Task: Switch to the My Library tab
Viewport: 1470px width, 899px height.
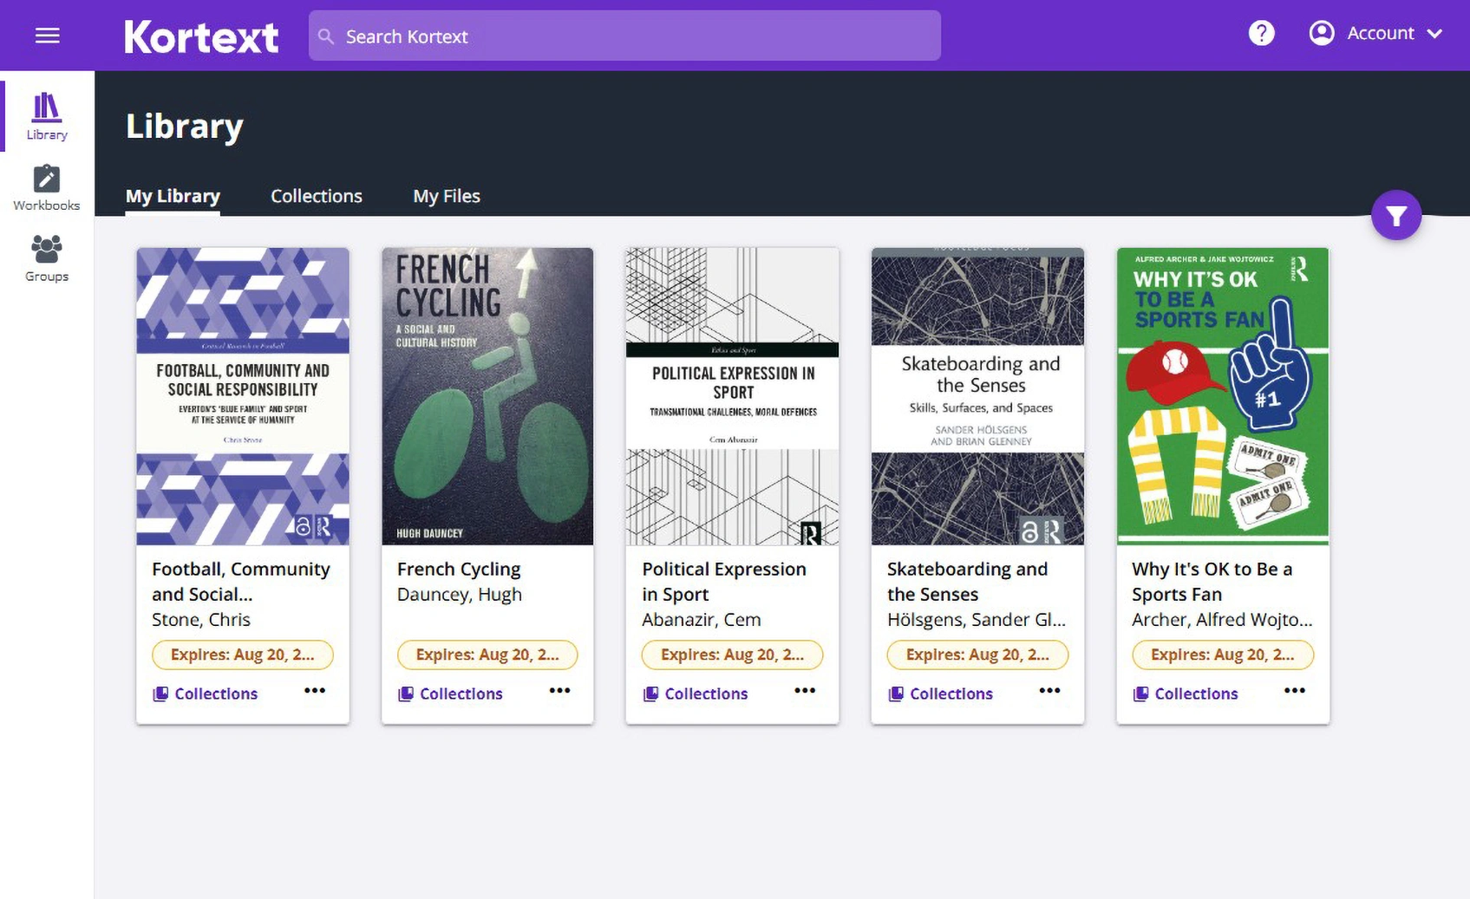Action: 173,196
